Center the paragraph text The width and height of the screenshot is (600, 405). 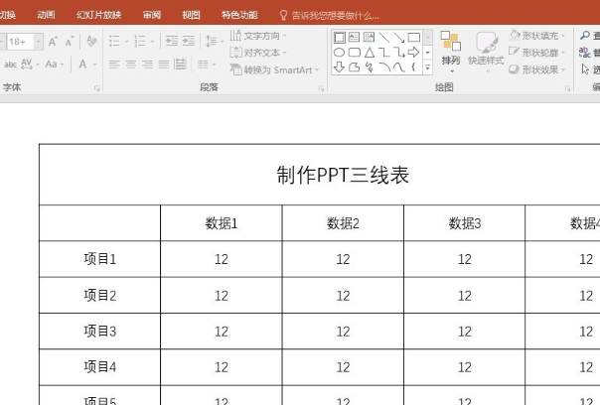pos(131,65)
